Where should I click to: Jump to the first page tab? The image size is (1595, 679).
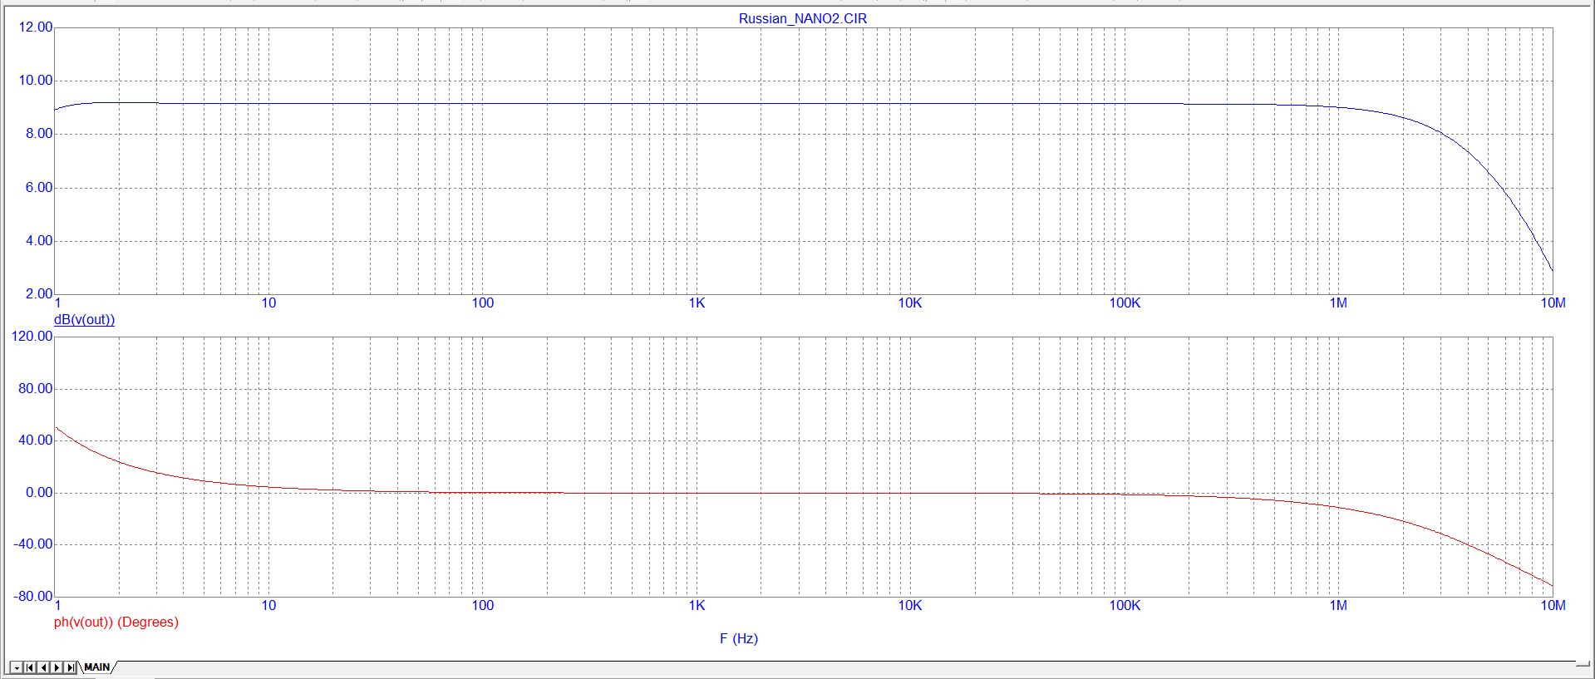pos(30,667)
